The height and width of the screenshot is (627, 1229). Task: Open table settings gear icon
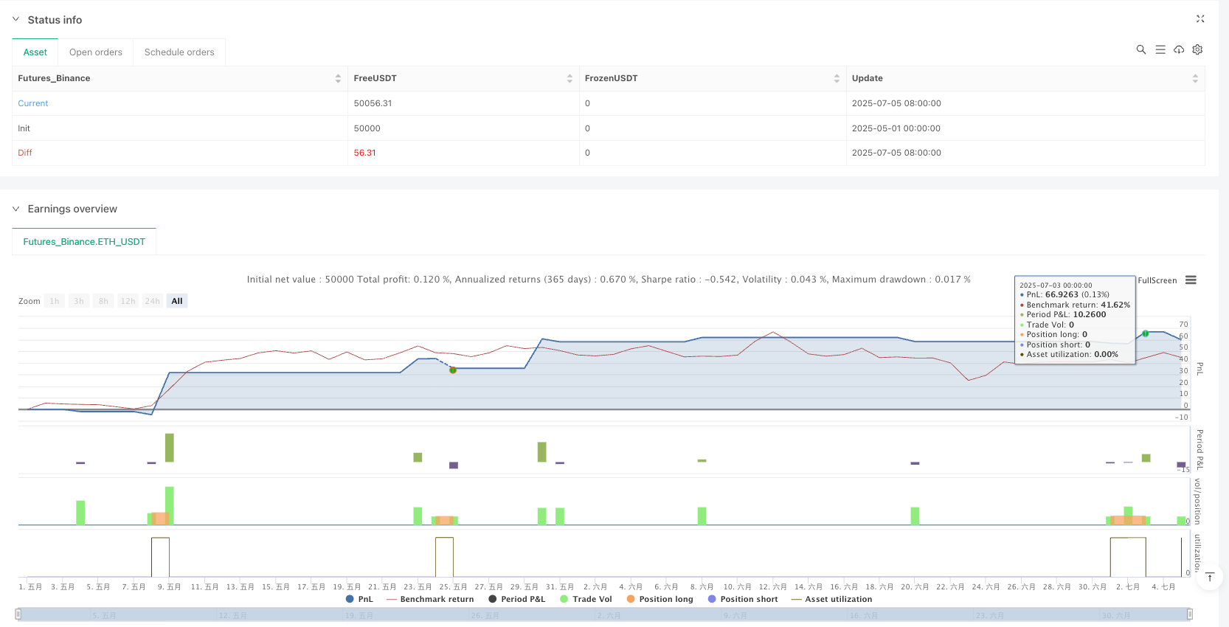(1197, 49)
